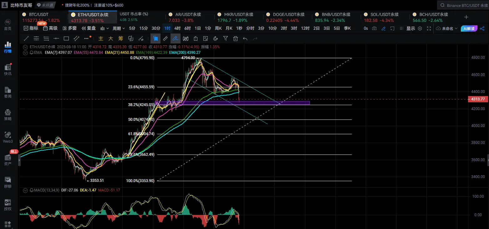The image size is (489, 229).
Task: Enter fullscreen chart mode
Action: pos(429,28)
